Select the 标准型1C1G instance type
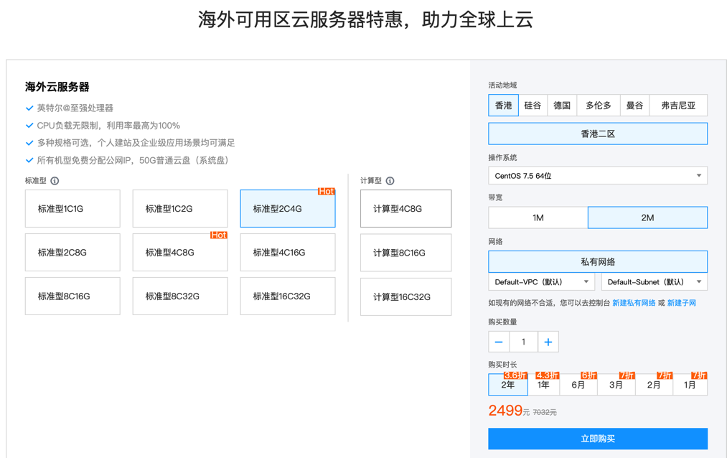Screen dimensions: 727x458 (72, 209)
